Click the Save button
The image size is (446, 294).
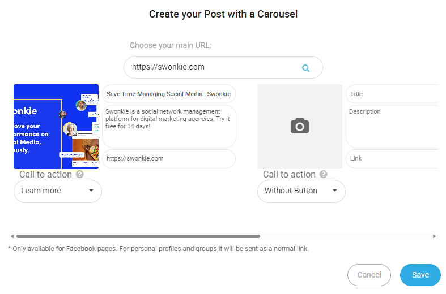click(x=420, y=275)
